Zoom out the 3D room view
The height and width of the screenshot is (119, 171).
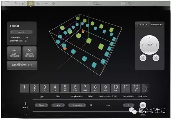coord(143,58)
